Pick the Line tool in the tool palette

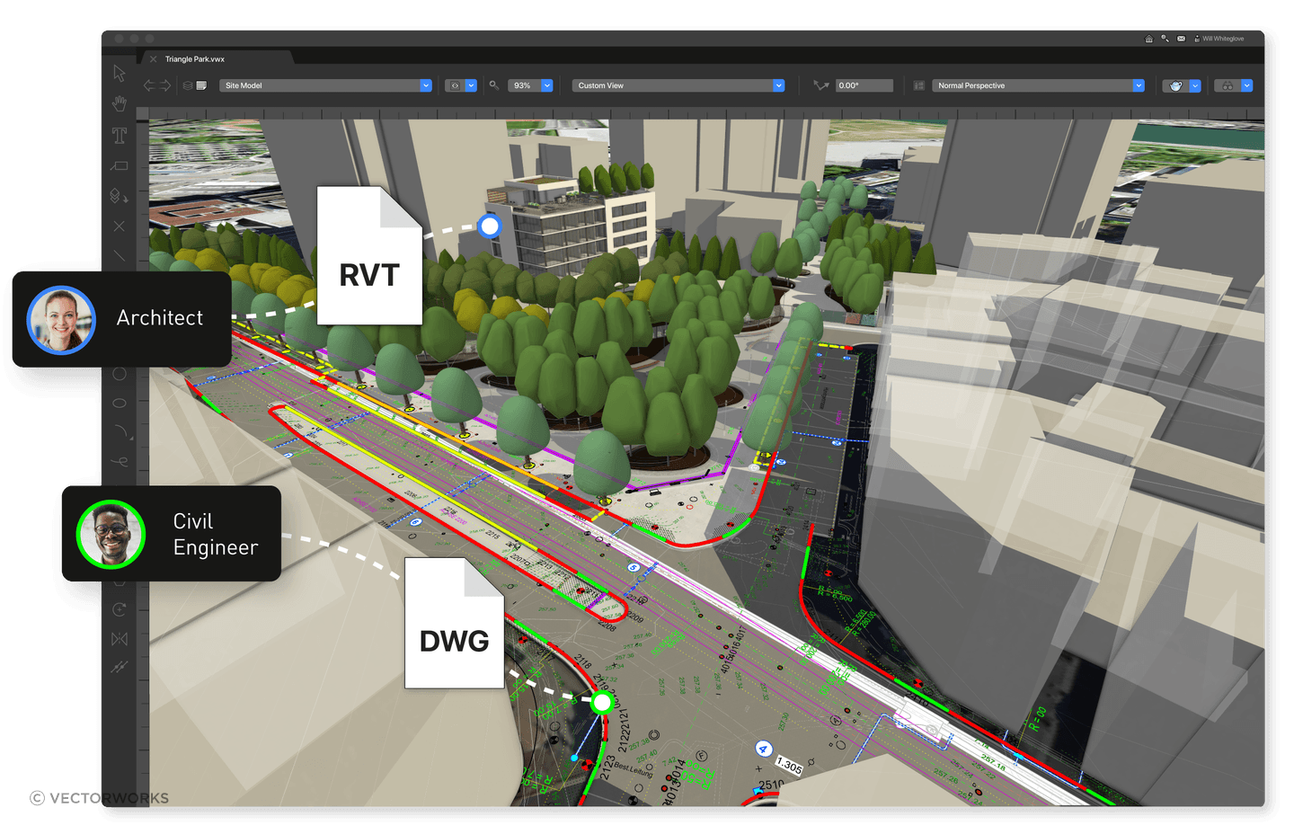120,256
